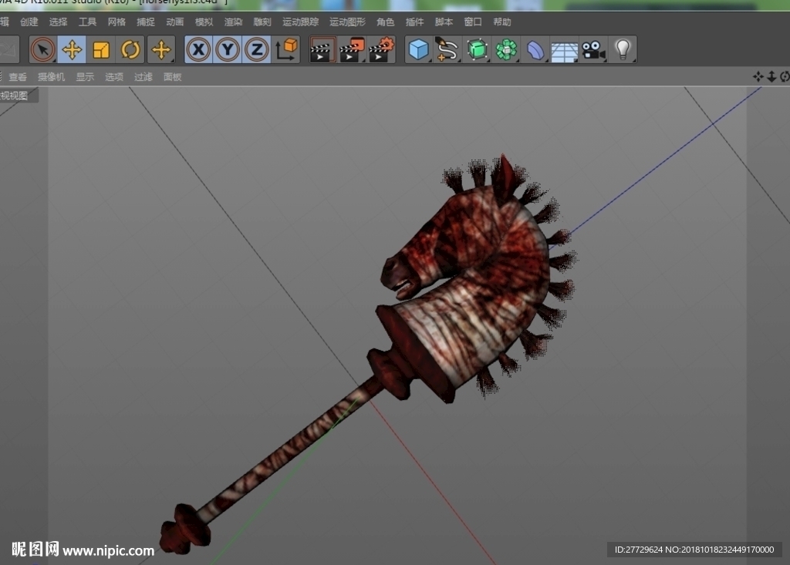Click the viewport pan navigation icon
This screenshot has height=565, width=790.
pos(758,76)
